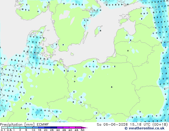Click the "(00+18)" forecast run text

click(x=160, y=125)
